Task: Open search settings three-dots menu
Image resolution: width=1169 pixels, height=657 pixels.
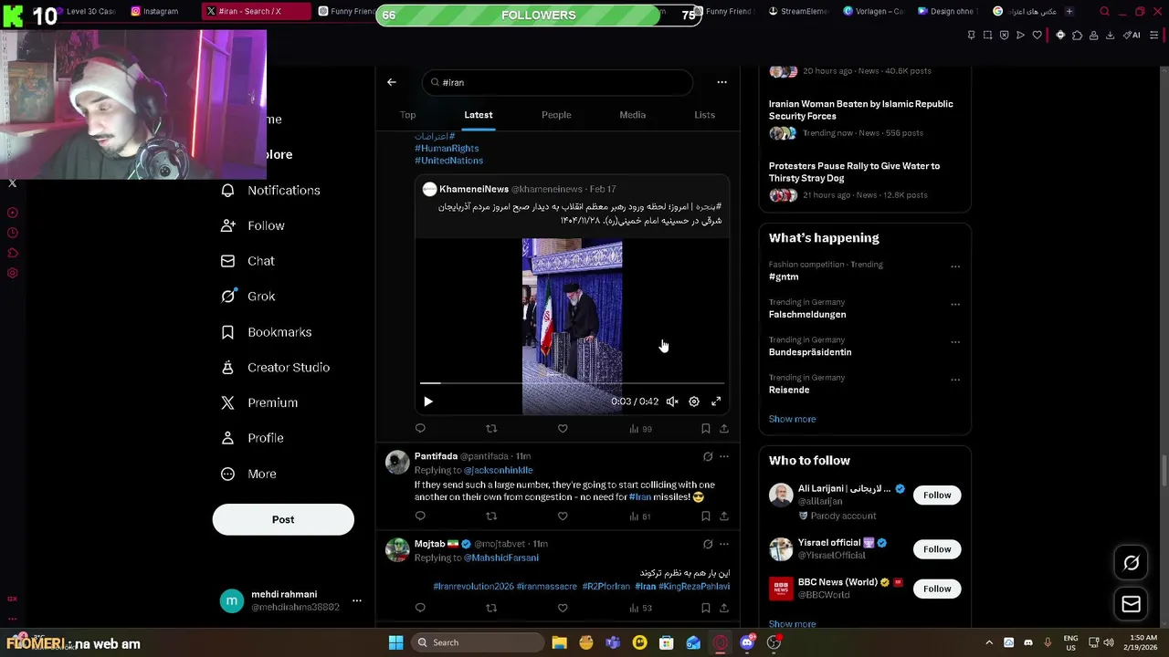Action: [721, 82]
